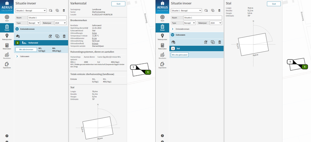This screenshot has height=142, width=311.
Task: Duplicate situation icon in left screenshot header
Action: [x=57, y=10]
